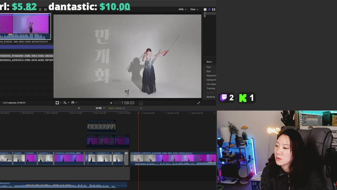337x190 pixels.
Task: Open the enhancements magic wand menu
Action: click(66, 103)
